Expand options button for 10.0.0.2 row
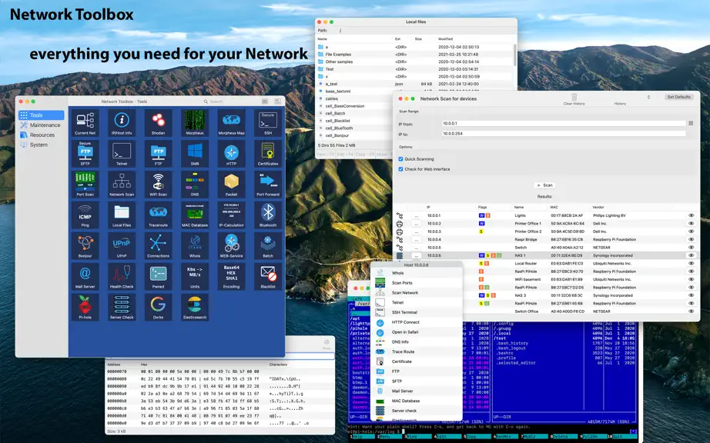 tap(416, 224)
